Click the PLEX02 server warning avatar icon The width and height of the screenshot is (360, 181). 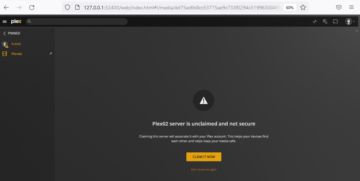(x=5, y=44)
